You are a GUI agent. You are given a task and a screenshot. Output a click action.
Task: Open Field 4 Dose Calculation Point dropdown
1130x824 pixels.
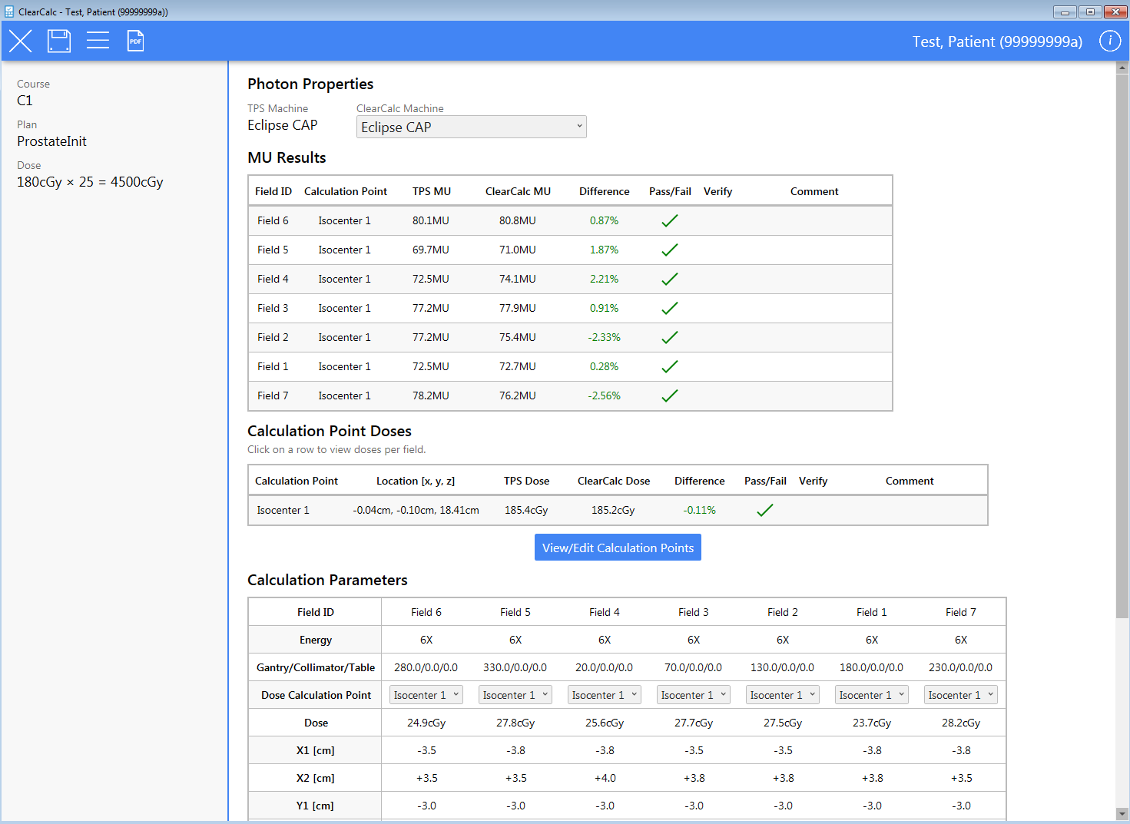(605, 695)
